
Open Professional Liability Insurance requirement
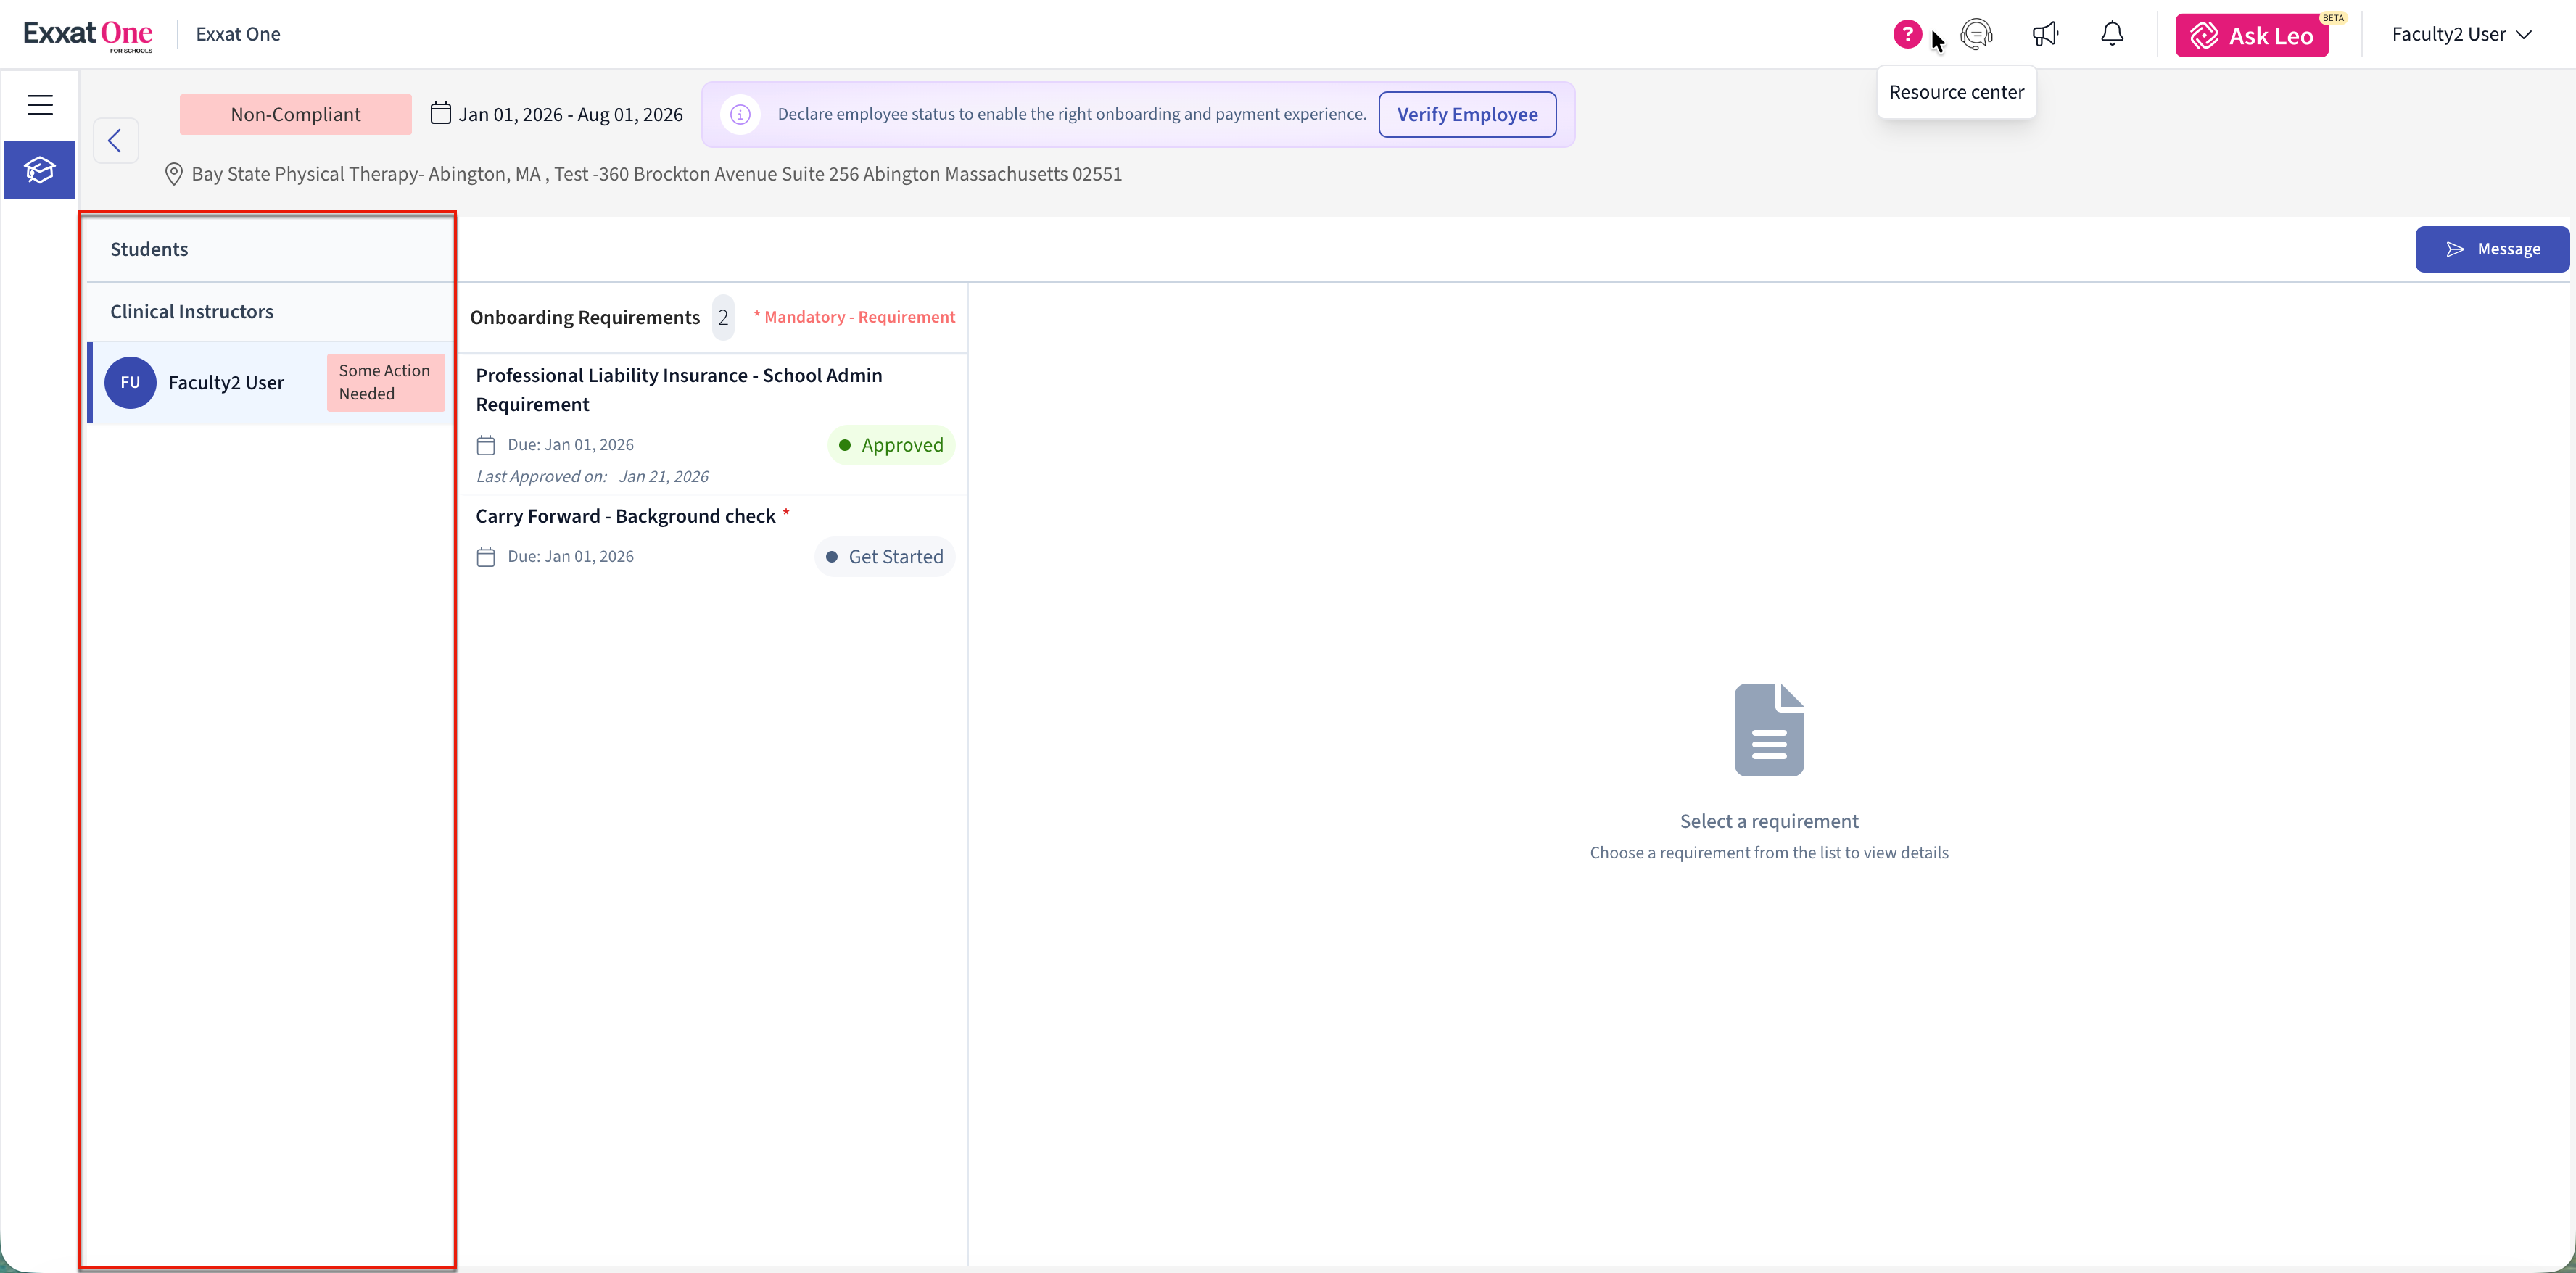click(678, 389)
